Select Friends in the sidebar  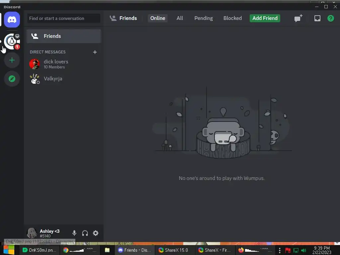pos(64,36)
